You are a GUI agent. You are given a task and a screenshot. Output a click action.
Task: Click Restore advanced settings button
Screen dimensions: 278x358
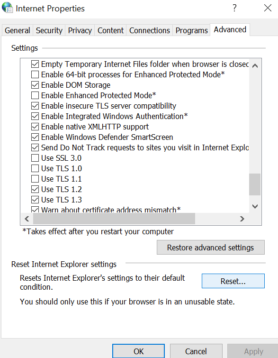(210, 247)
